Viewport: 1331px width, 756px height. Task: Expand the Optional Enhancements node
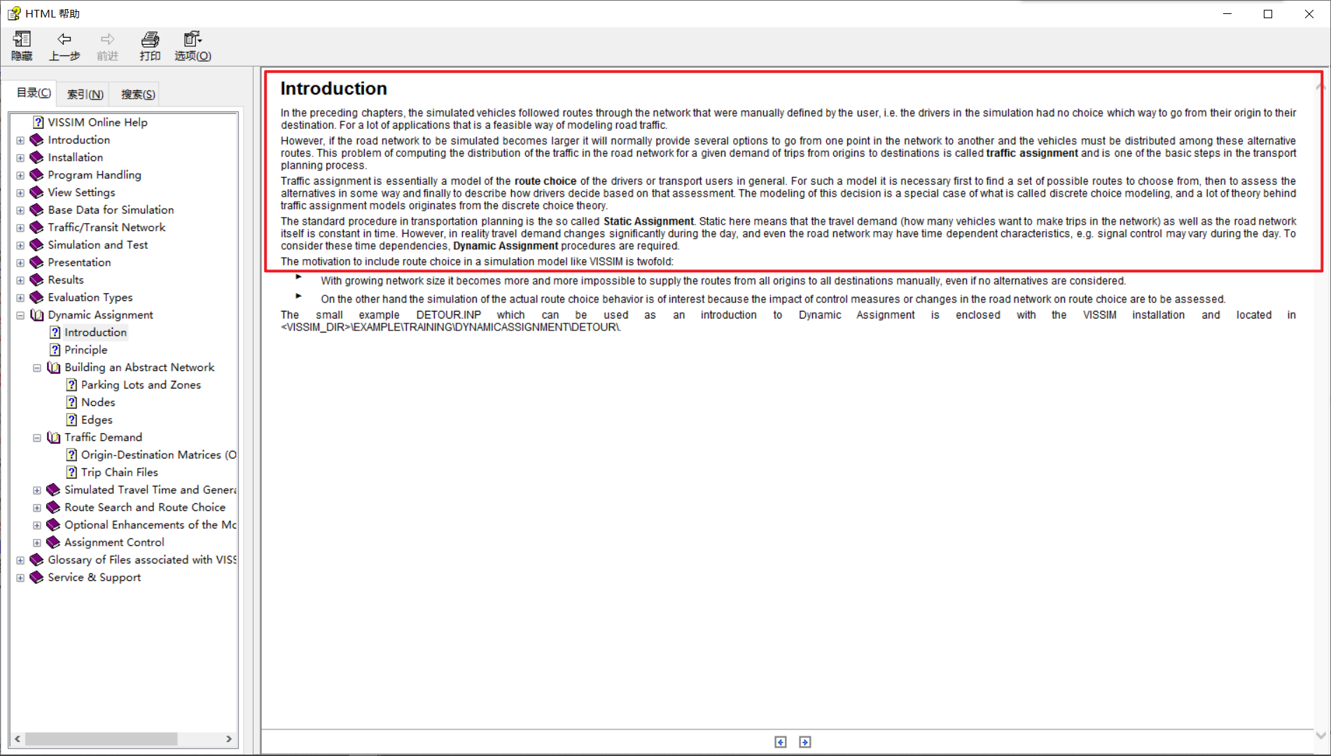37,526
